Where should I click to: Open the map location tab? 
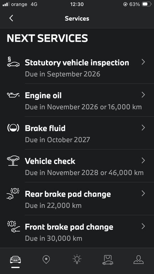tap(46, 260)
